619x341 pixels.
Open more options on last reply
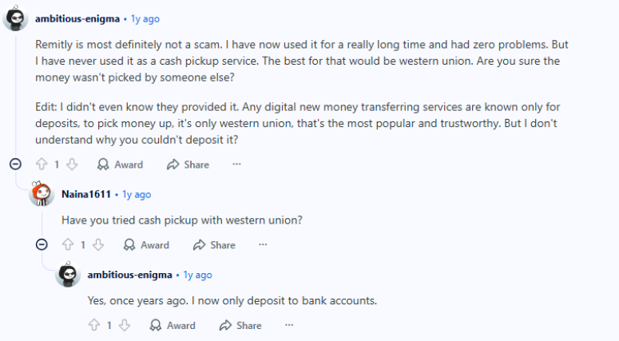click(289, 325)
